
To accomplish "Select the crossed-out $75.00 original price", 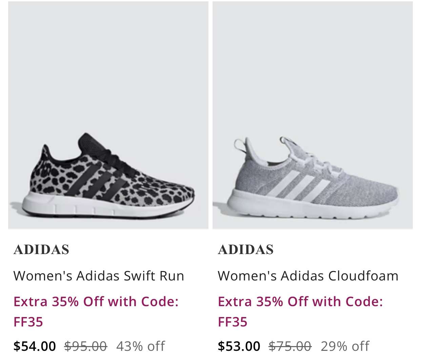I will pos(290,346).
